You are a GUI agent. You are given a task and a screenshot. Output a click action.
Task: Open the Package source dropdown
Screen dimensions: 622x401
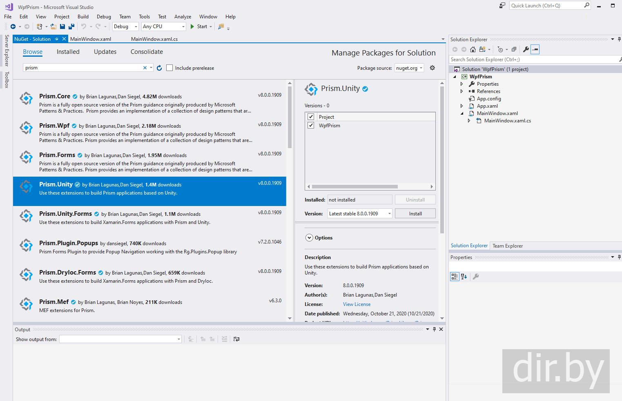[x=409, y=68]
